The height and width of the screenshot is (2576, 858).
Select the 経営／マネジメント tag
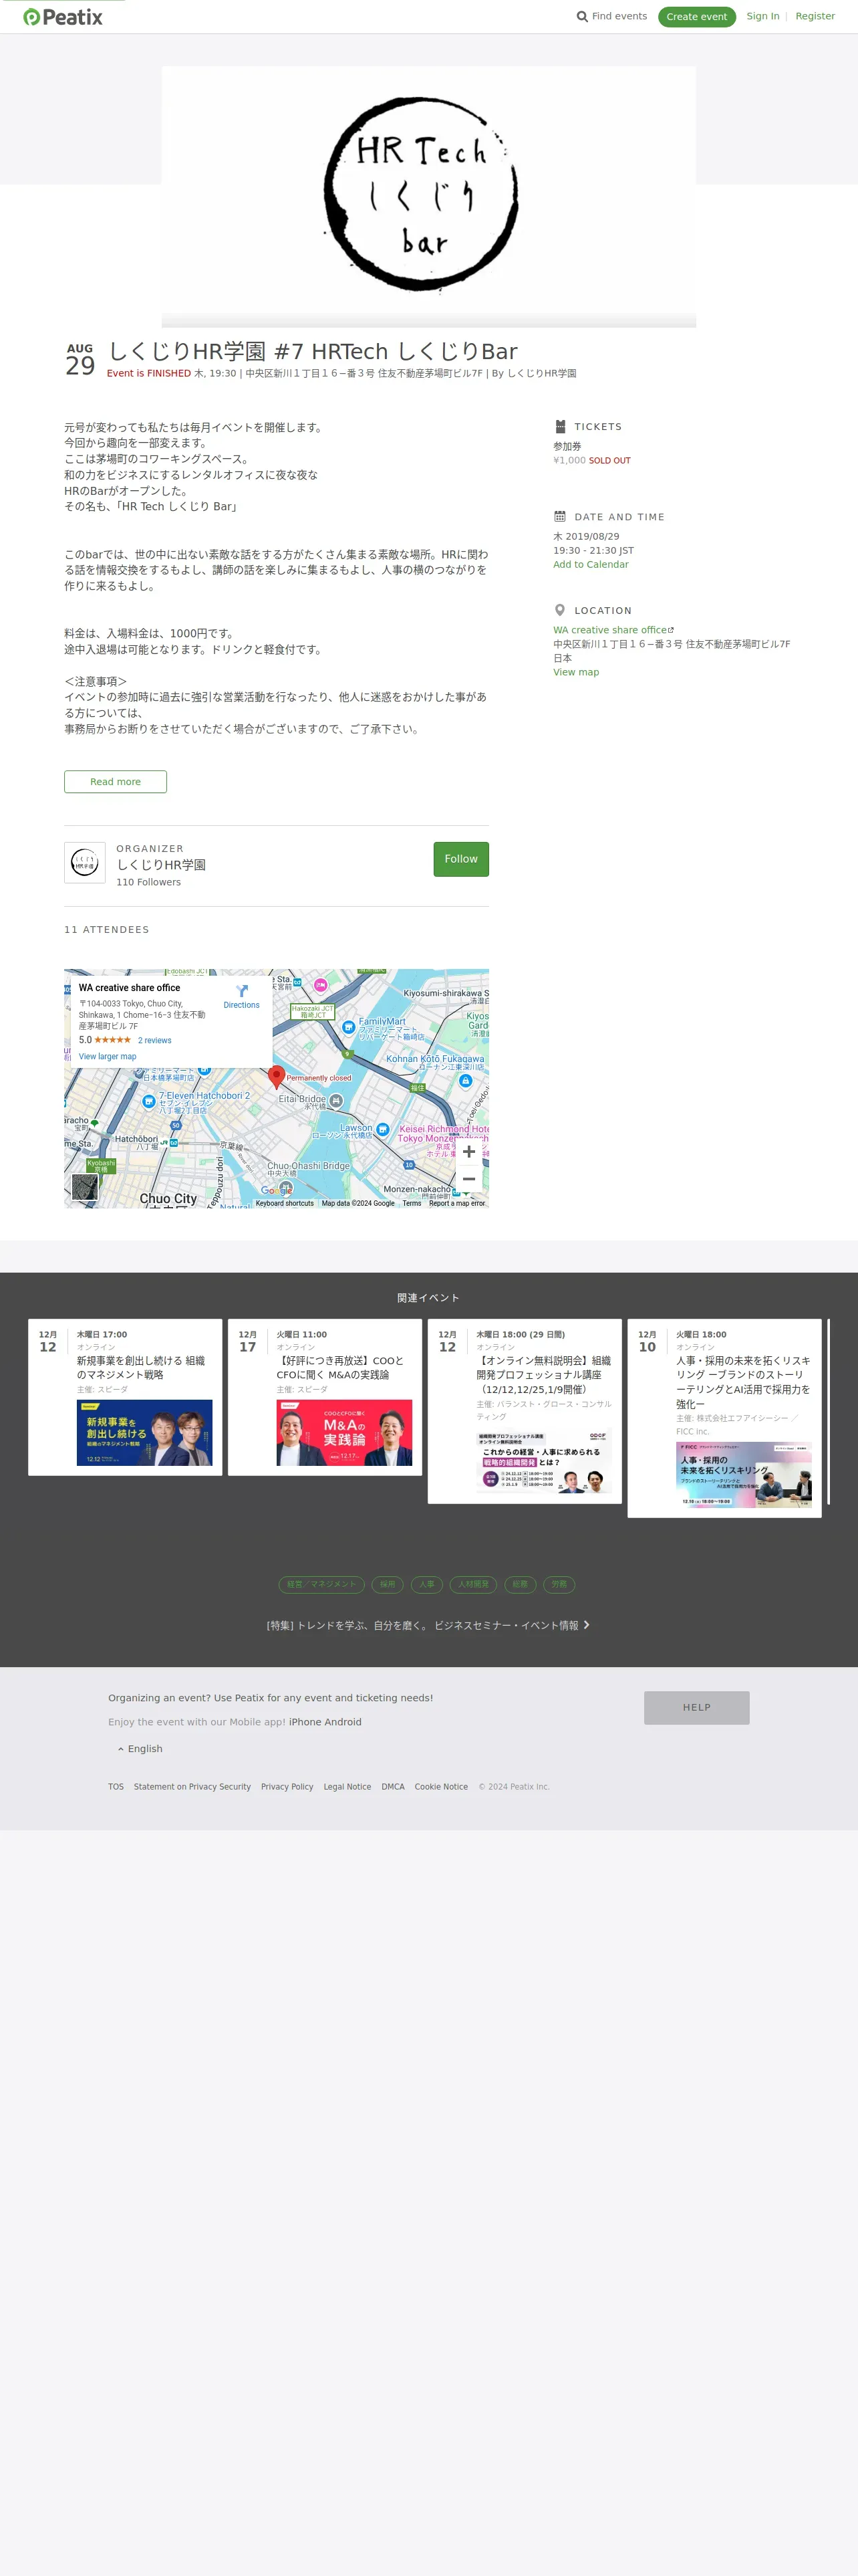click(x=321, y=1584)
